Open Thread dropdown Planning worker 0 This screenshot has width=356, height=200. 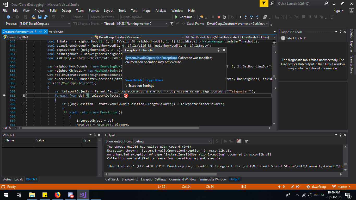coord(142,24)
